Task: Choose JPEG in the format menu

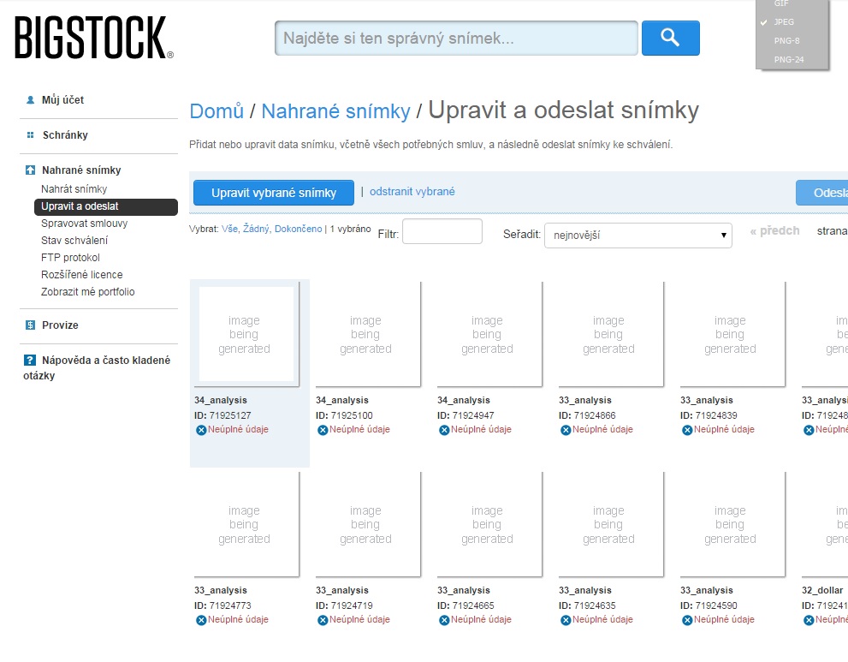Action: pyautogui.click(x=784, y=21)
